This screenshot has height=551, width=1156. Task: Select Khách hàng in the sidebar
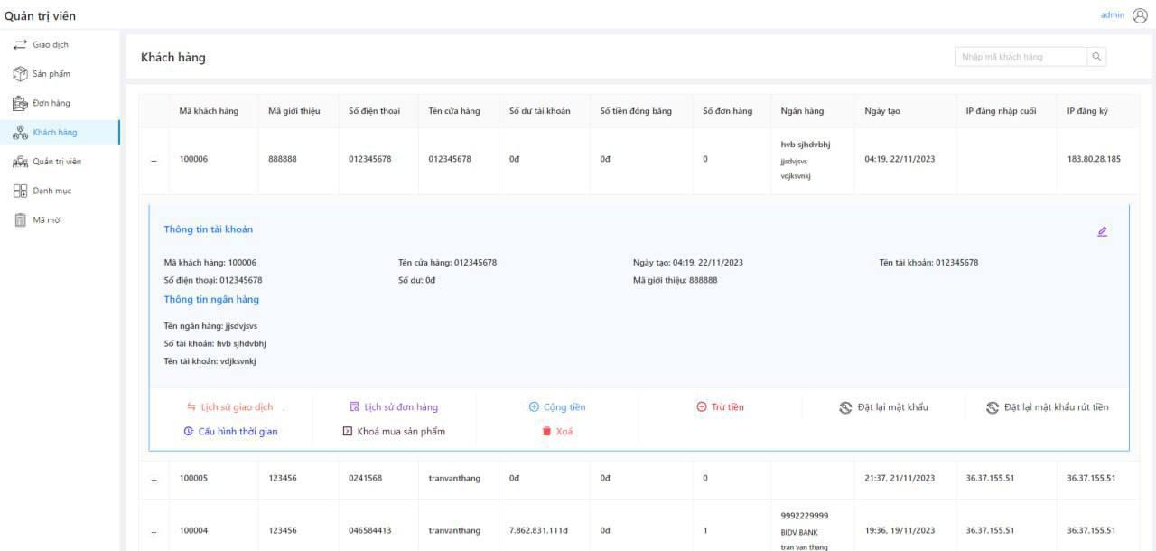tap(54, 133)
